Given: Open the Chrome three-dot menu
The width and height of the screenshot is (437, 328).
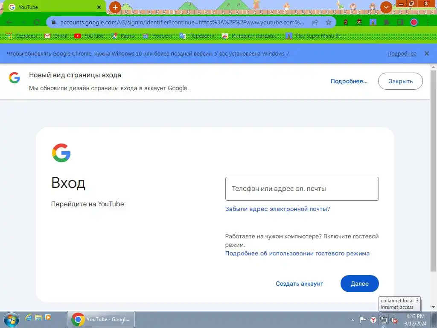Looking at the screenshot, I should tap(428, 22).
